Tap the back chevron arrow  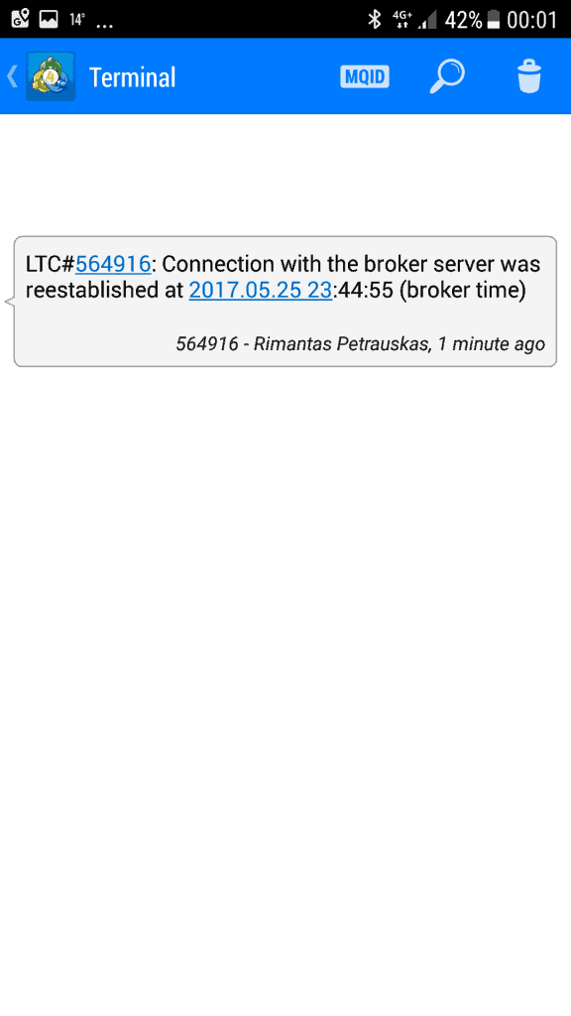coord(12,76)
